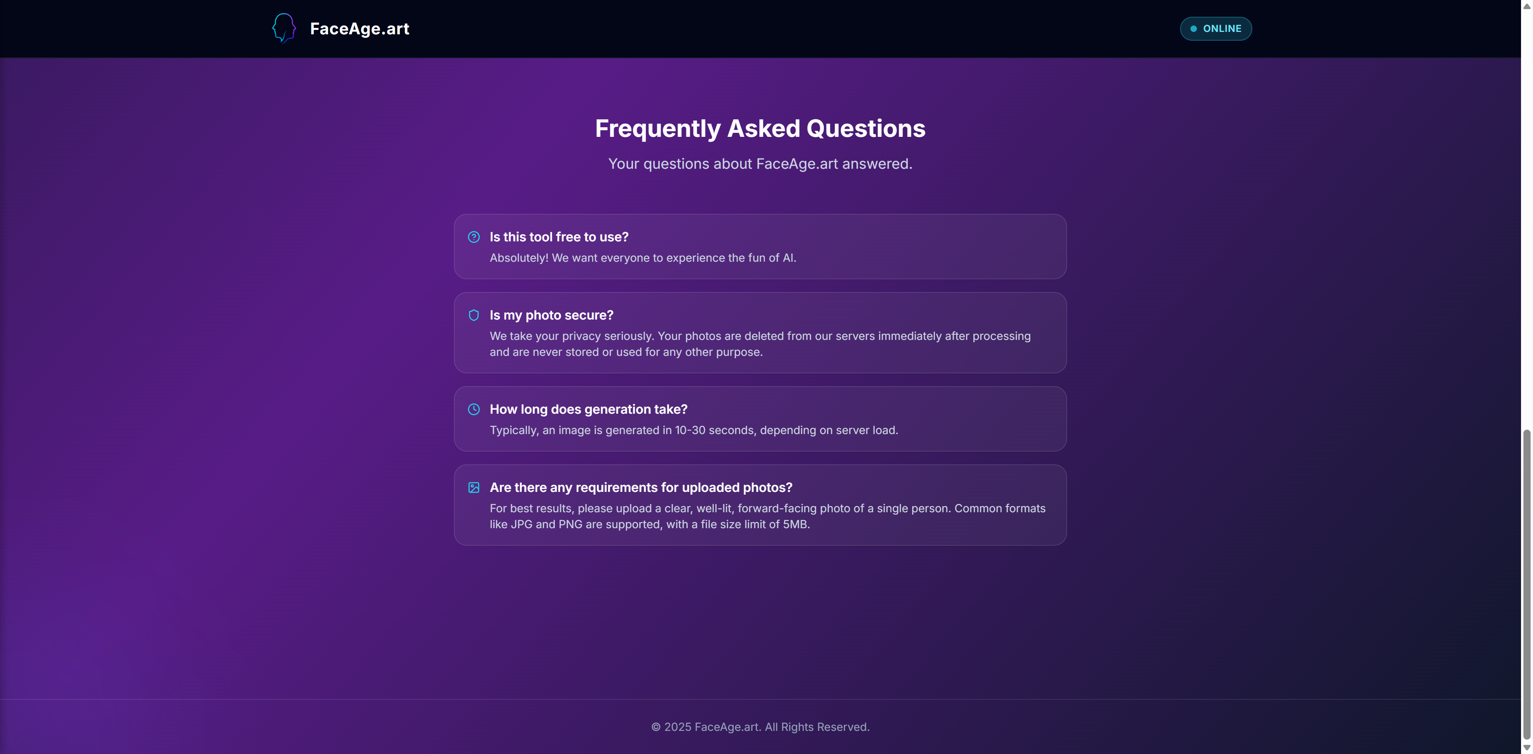Screen dimensions: 1533x754
Task: Click the clock icon beside generation time
Action: click(x=474, y=409)
